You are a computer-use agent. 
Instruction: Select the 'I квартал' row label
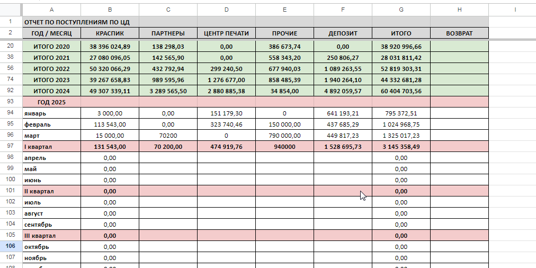tap(51, 147)
